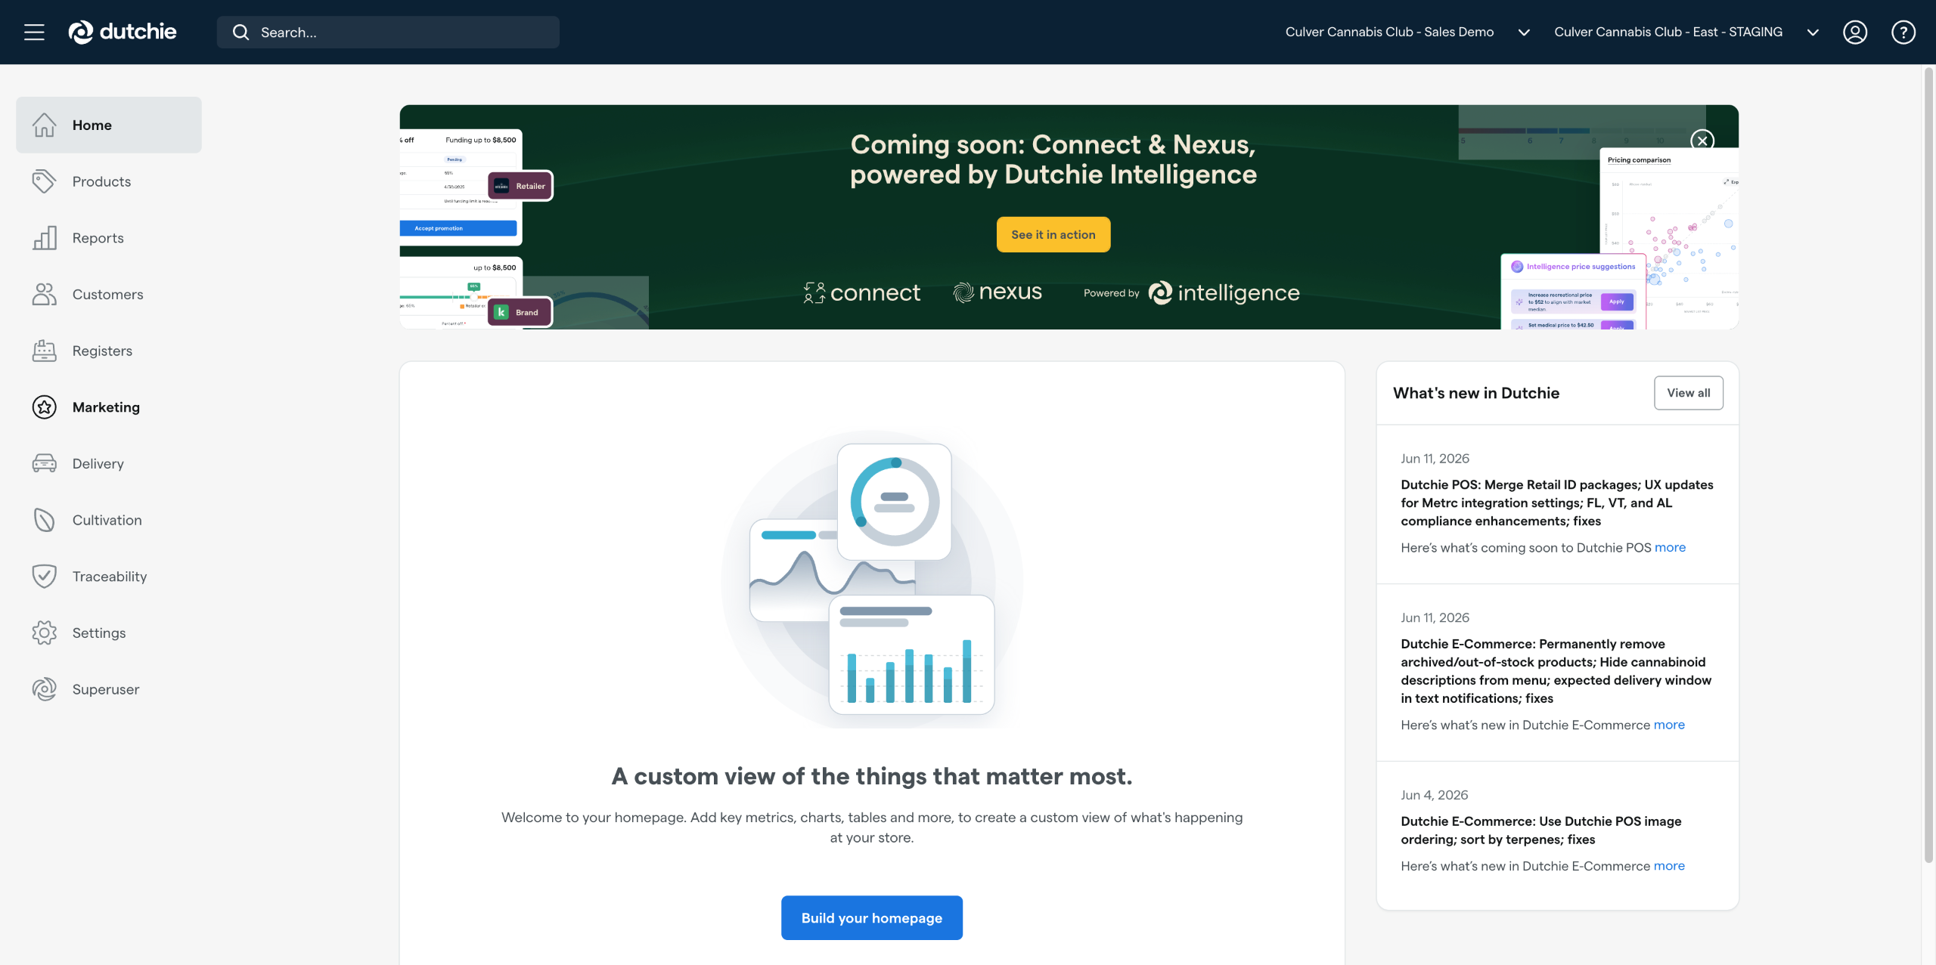Click the Delivery car icon

[45, 463]
